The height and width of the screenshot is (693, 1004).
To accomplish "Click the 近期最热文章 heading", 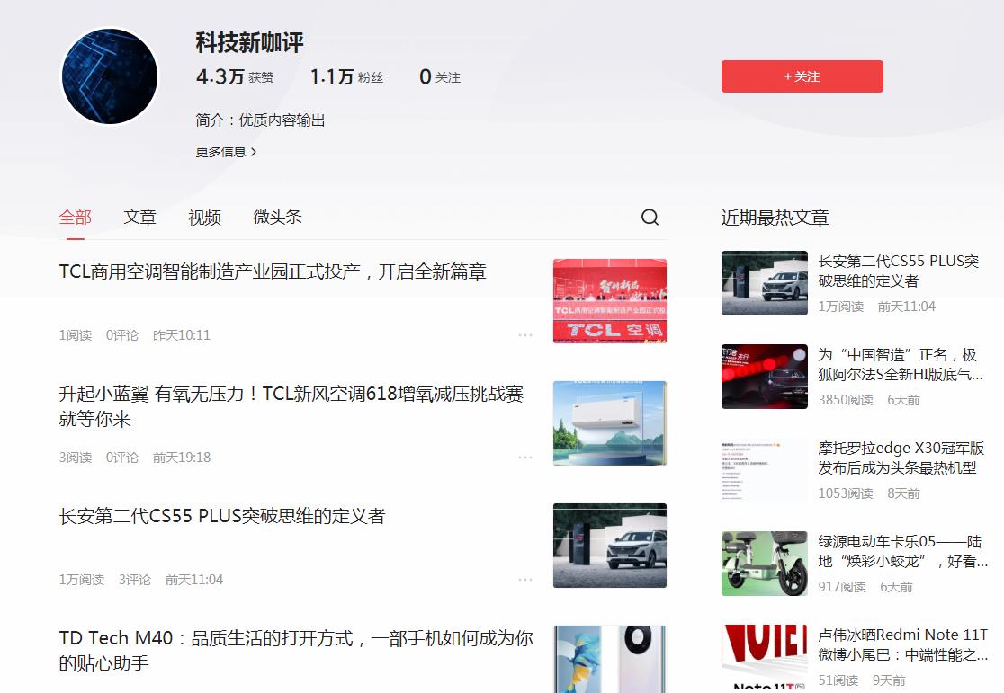I will pos(775,218).
